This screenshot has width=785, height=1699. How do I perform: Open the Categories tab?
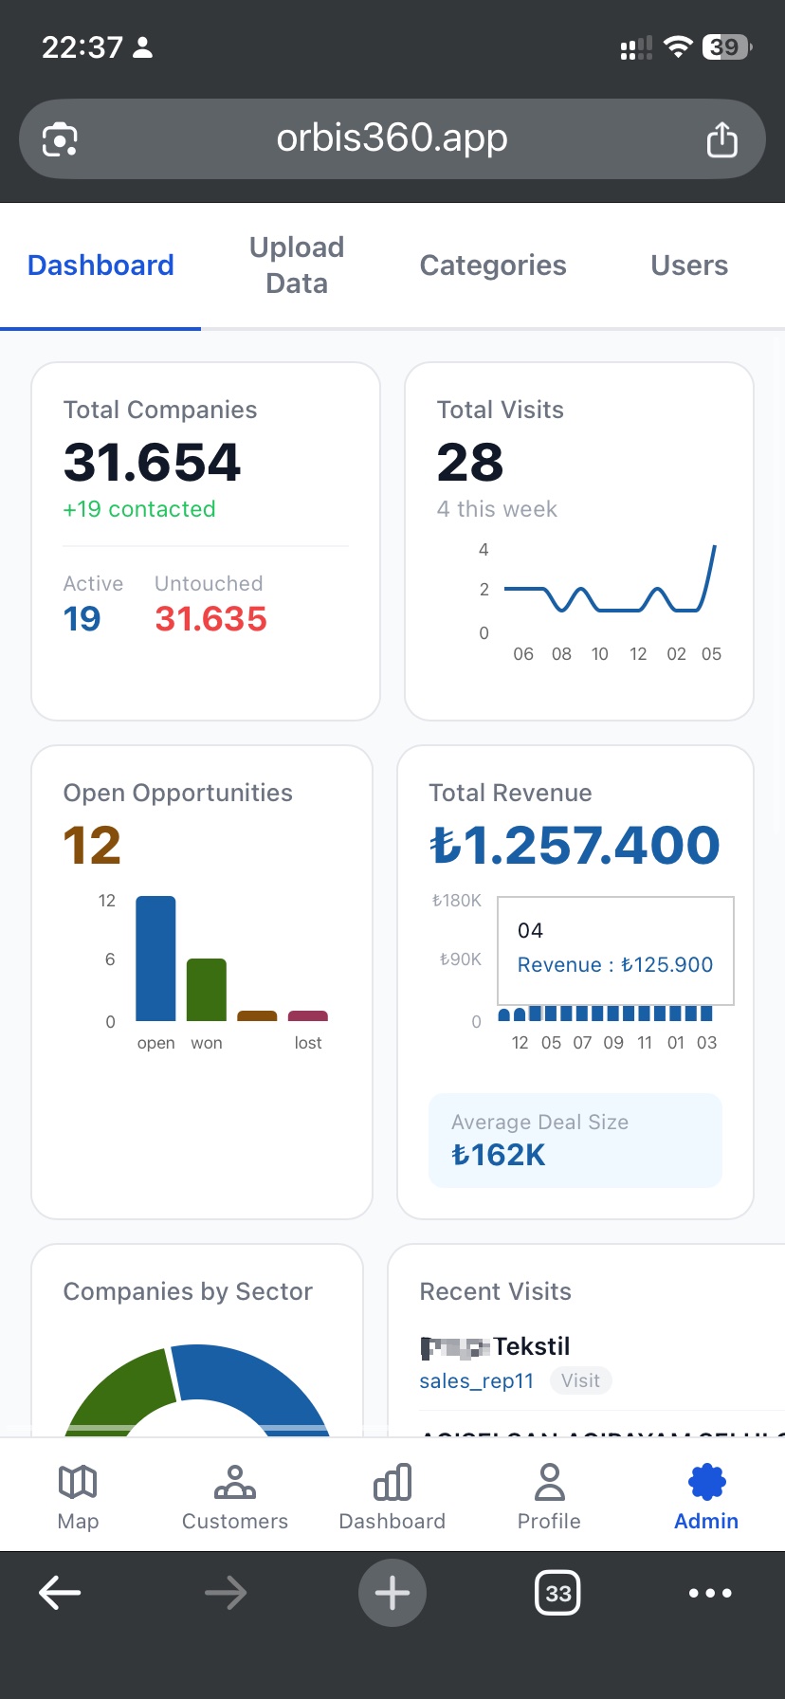pyautogui.click(x=493, y=265)
